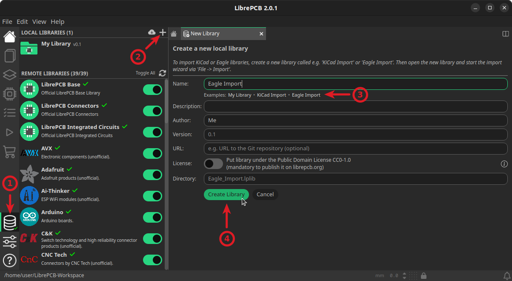Disable the Ai-Thinker library switch
512x281 pixels.
point(152,196)
